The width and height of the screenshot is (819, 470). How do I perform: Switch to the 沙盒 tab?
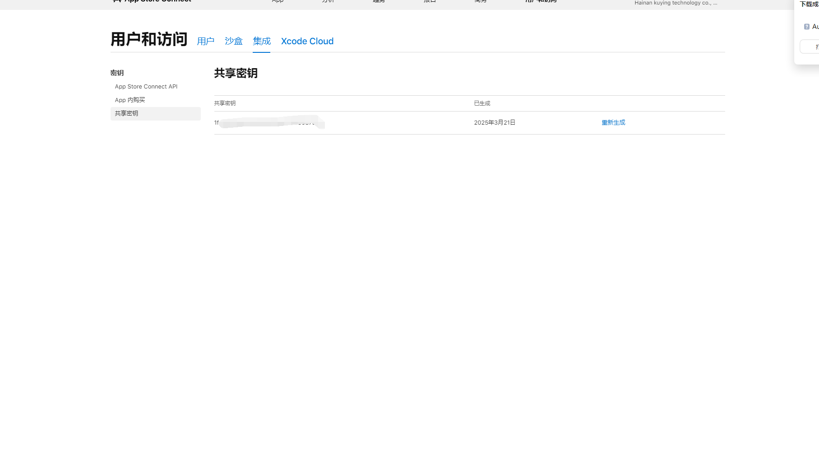click(x=234, y=41)
